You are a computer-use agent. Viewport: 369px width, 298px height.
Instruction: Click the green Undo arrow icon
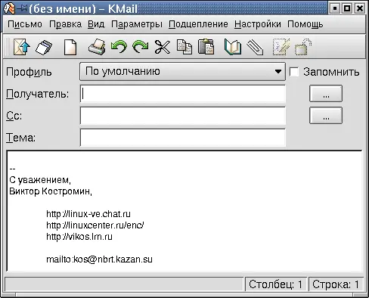(119, 47)
